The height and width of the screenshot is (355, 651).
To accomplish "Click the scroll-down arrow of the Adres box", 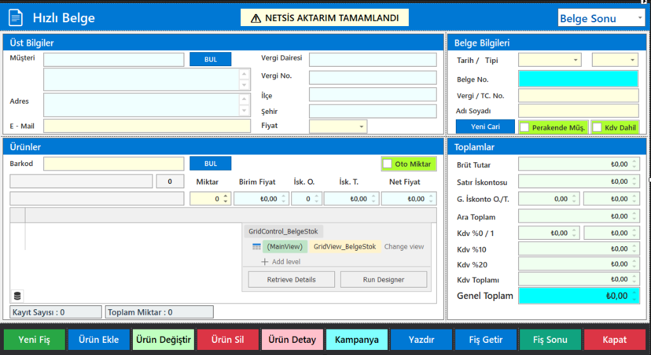I will click(x=244, y=111).
